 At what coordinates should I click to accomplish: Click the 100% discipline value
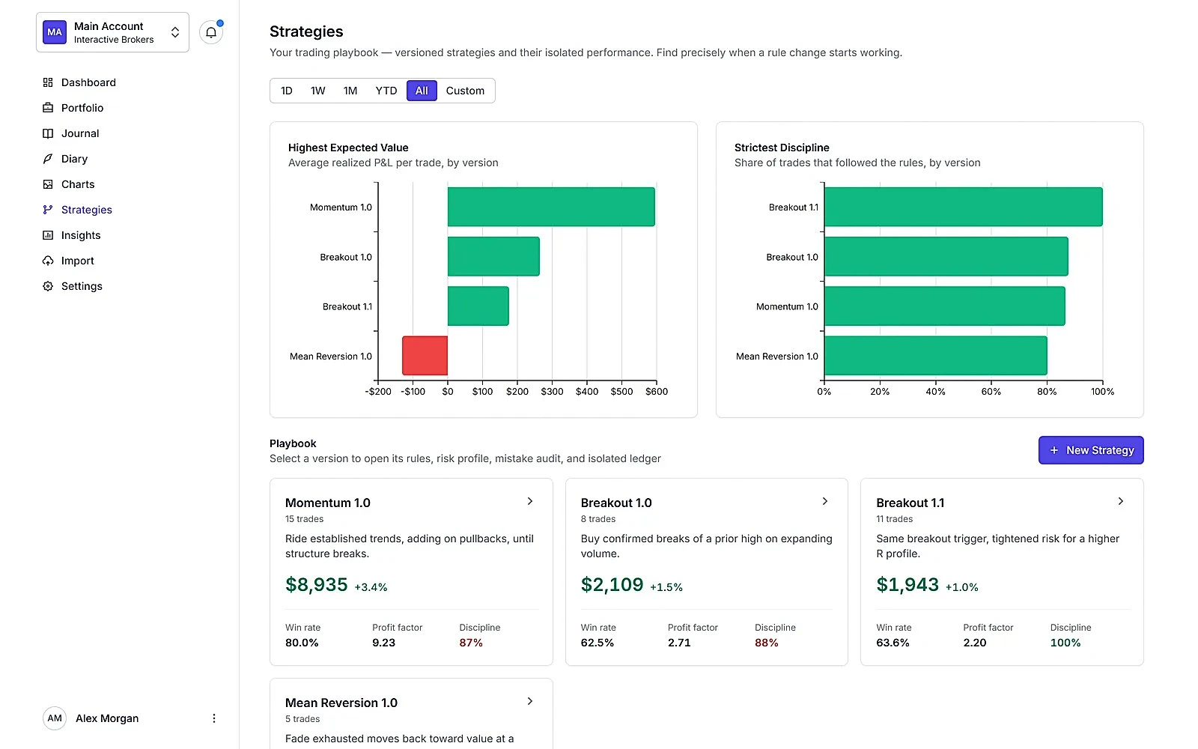(1065, 643)
